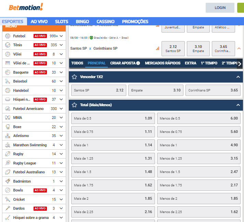
Task: Expand the Futebol sports list chevron
Action: (61, 36)
